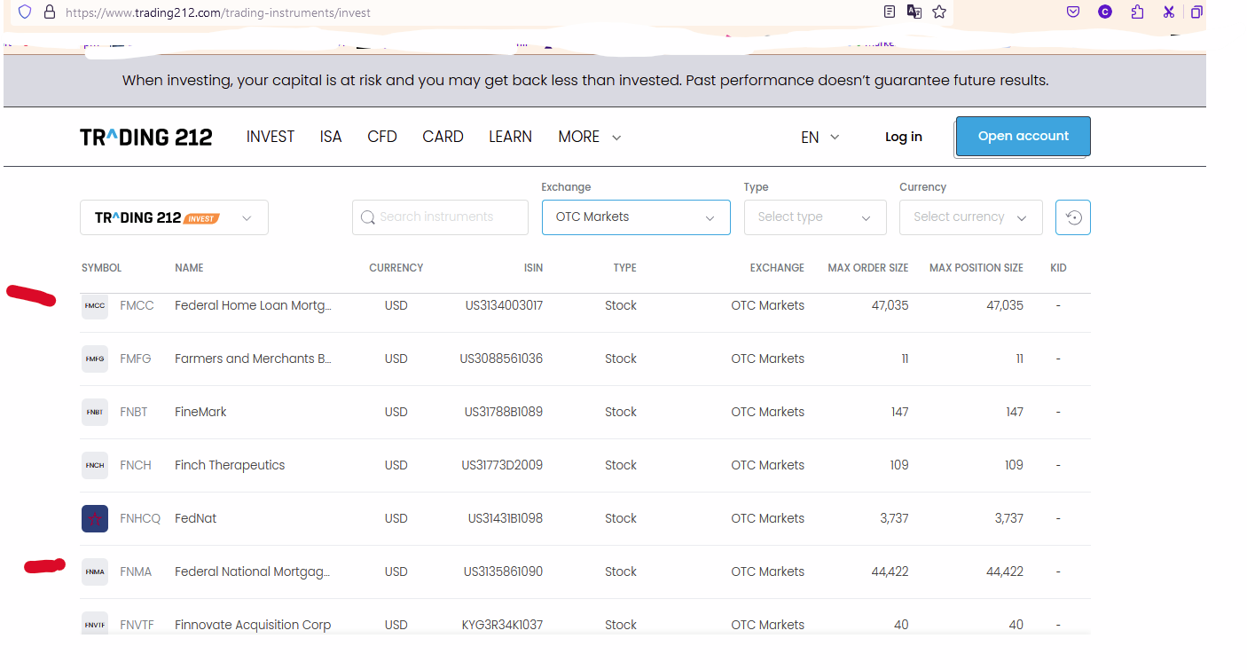Click the Trading 212 logo
This screenshot has height=670, width=1247.
[146, 137]
